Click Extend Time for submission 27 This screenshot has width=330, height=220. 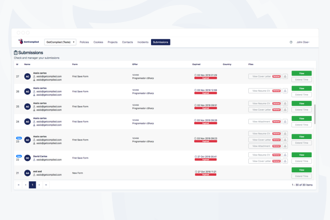click(301, 80)
